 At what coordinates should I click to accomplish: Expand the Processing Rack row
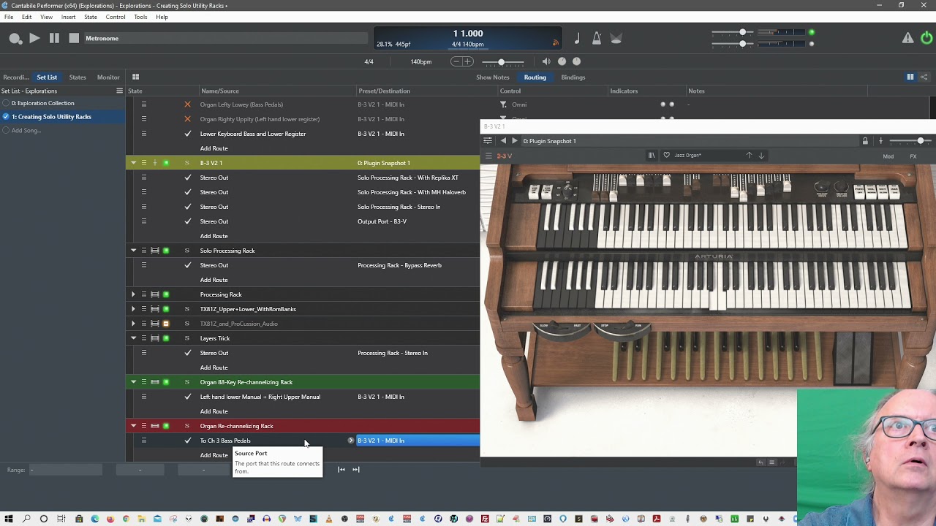[x=133, y=294]
